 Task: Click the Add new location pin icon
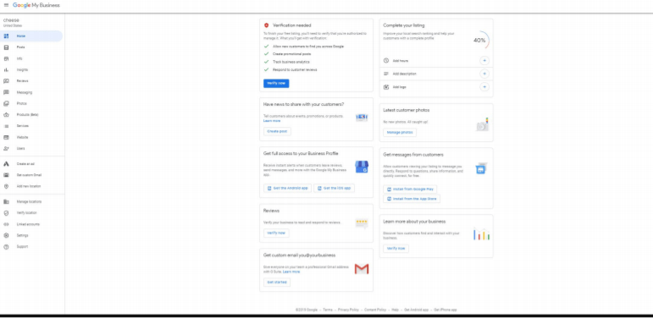coord(6,186)
